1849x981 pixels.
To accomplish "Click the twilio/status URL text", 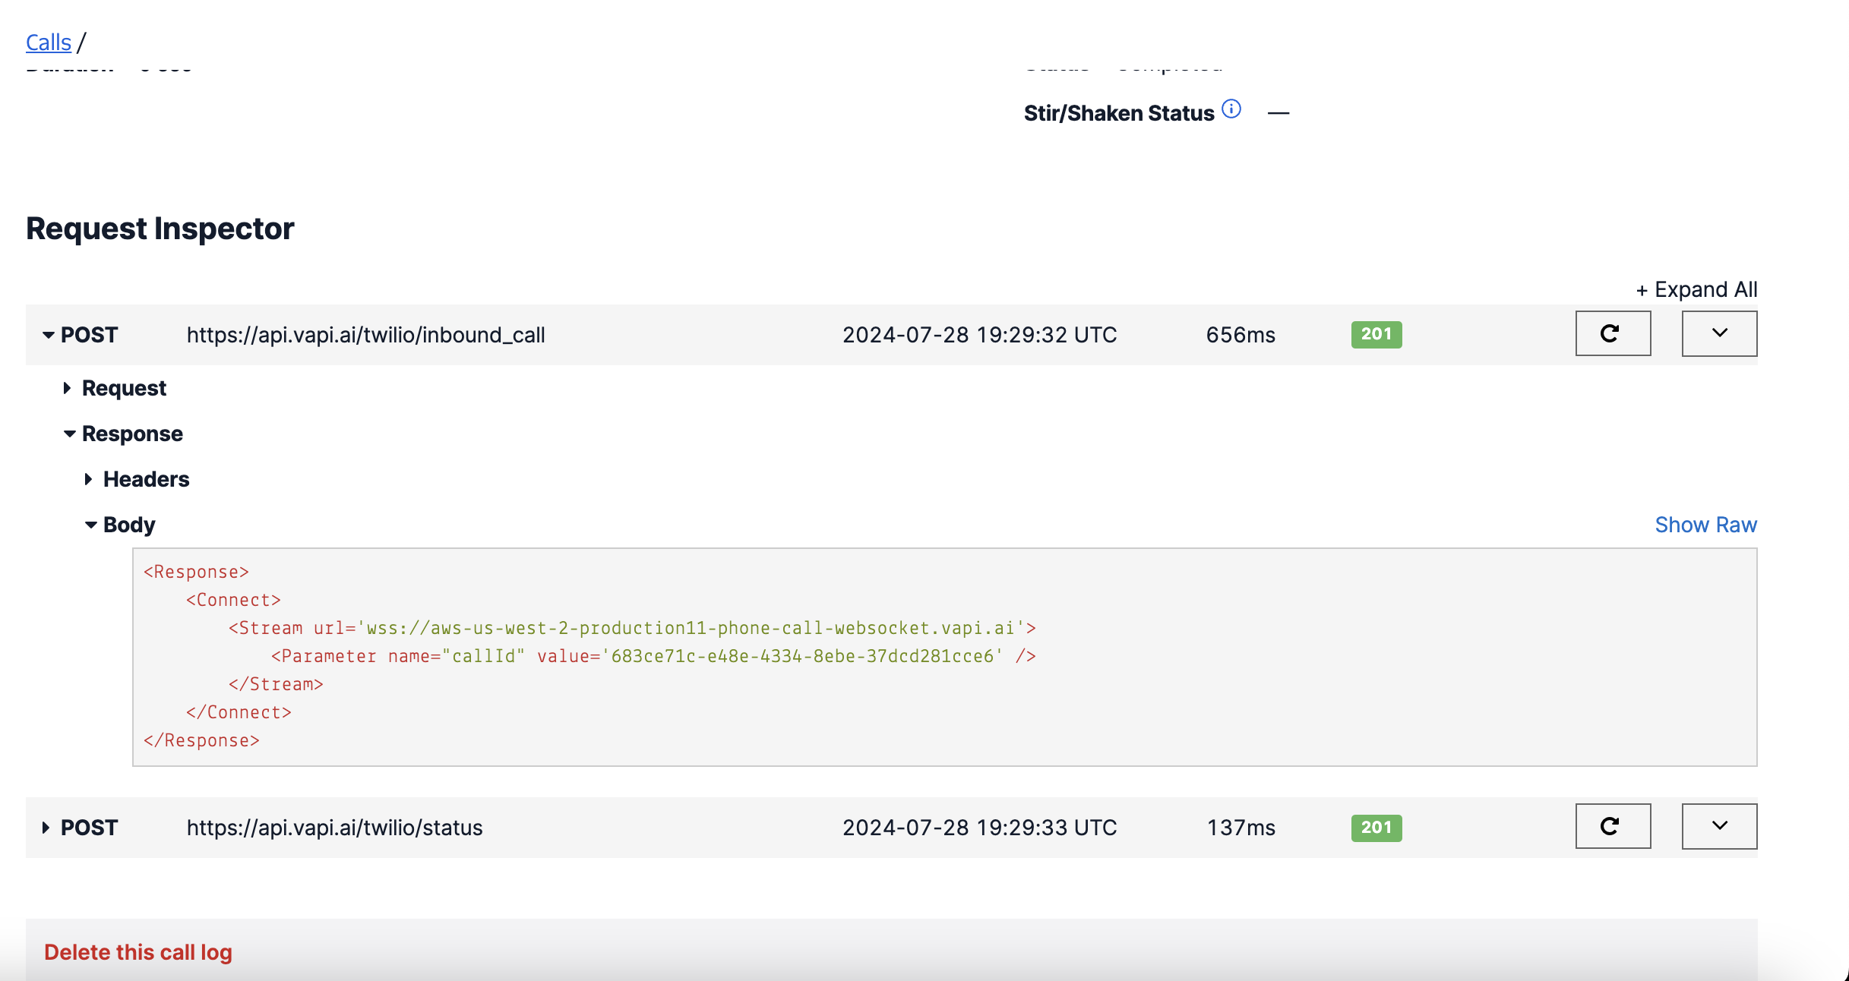I will tap(334, 828).
